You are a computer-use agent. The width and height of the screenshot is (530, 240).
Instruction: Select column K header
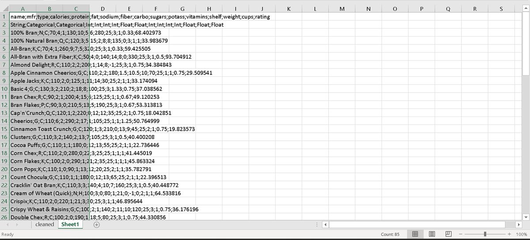(289, 8)
